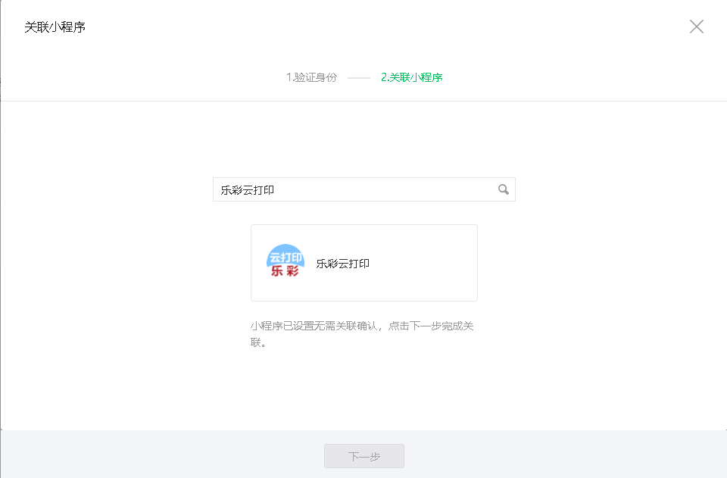Click the 关联小程序 dialog title
Viewport: 727px width, 478px height.
(x=55, y=27)
